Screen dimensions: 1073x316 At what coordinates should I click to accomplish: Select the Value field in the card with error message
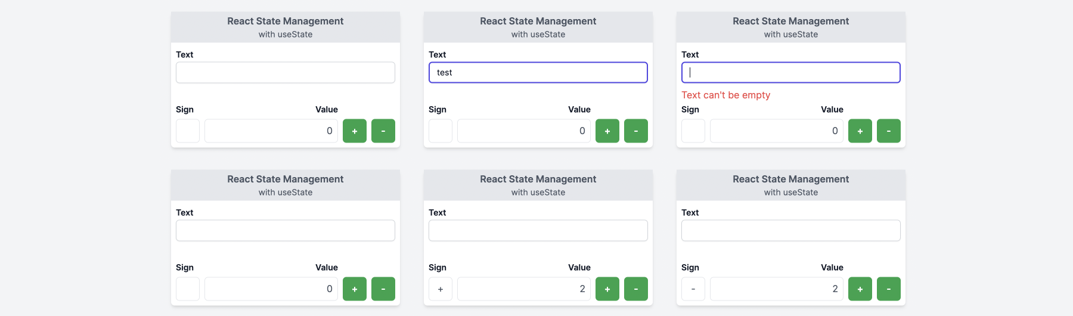click(777, 131)
